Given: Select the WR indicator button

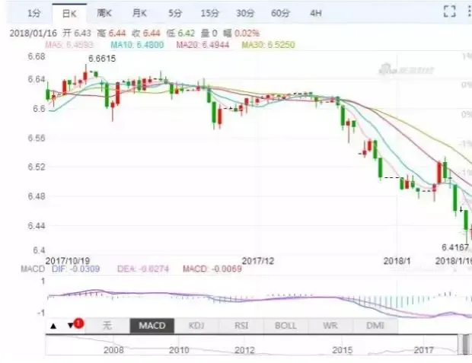Looking at the screenshot, I should (x=330, y=326).
